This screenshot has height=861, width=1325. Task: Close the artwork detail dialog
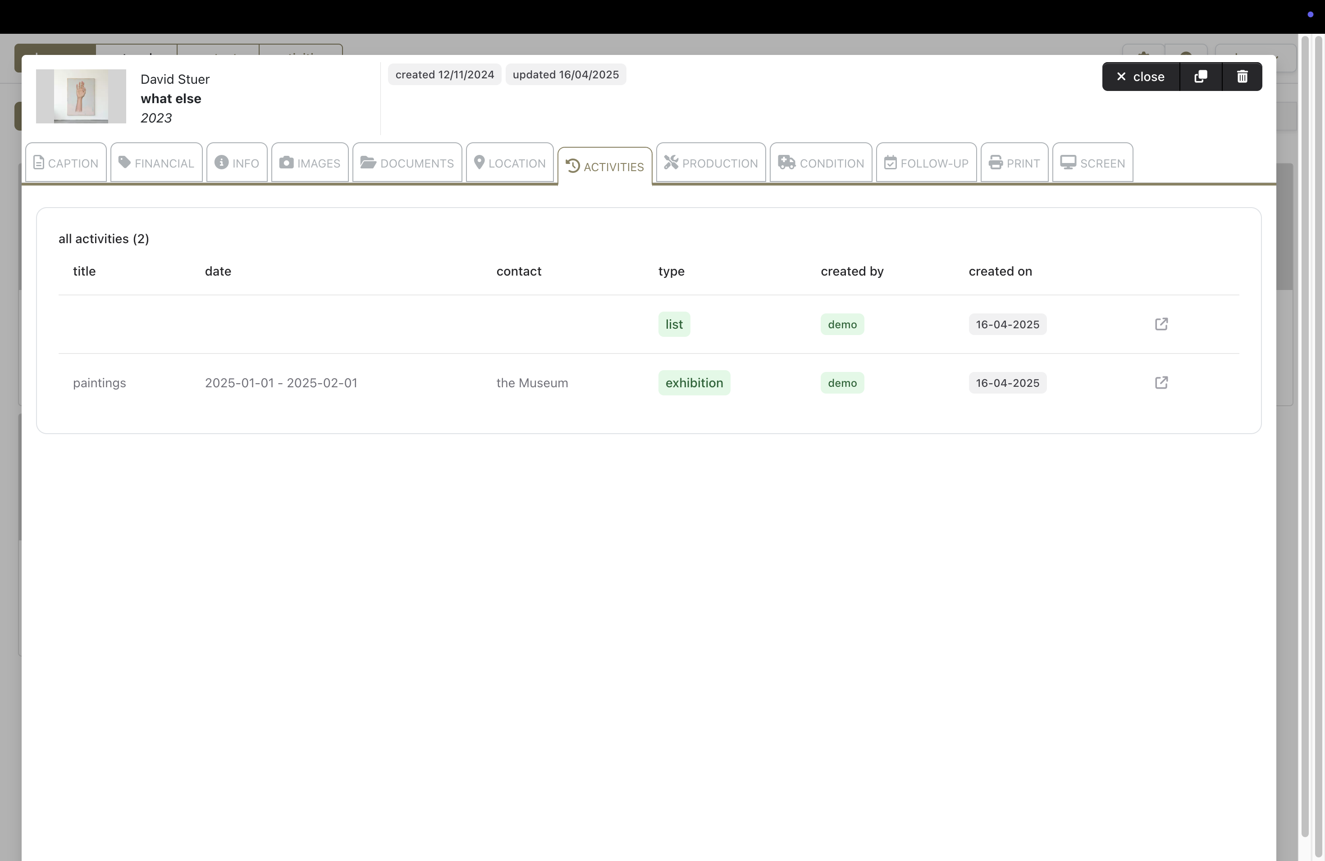click(1141, 77)
